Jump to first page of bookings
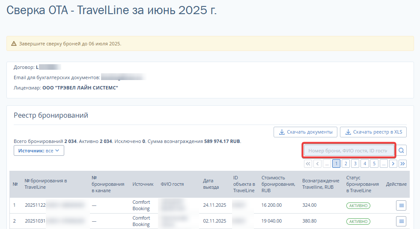 click(x=308, y=164)
